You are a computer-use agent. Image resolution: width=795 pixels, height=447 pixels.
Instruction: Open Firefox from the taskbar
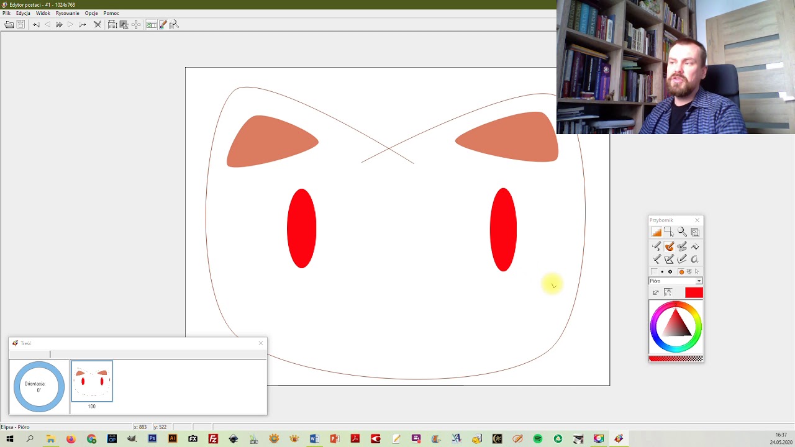(71, 439)
